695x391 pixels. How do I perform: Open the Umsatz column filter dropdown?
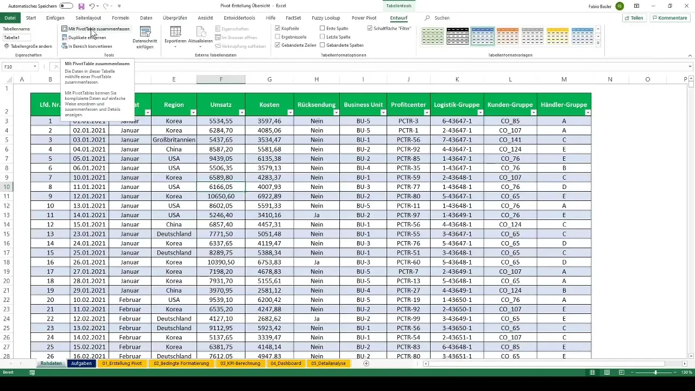coord(241,112)
